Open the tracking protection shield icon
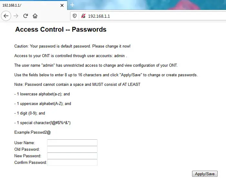Viewport: 226px width, 180px height. pyautogui.click(x=75, y=16)
